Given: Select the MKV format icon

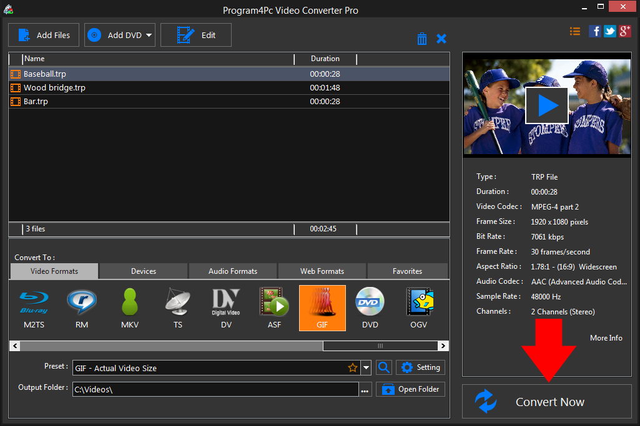Looking at the screenshot, I should pyautogui.click(x=129, y=307).
